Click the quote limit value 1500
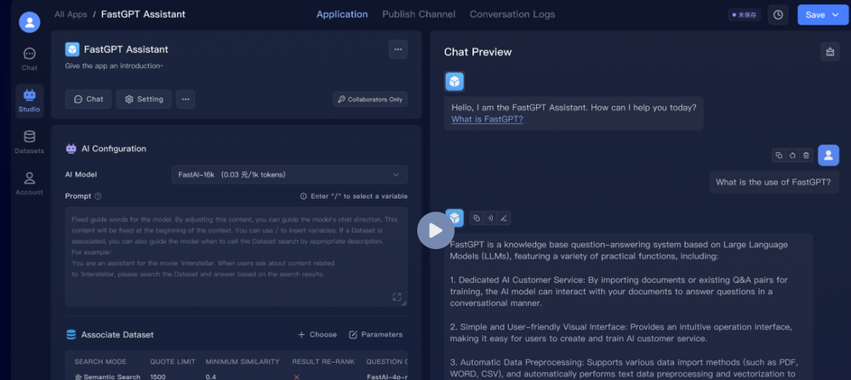851x380 pixels. (x=159, y=377)
